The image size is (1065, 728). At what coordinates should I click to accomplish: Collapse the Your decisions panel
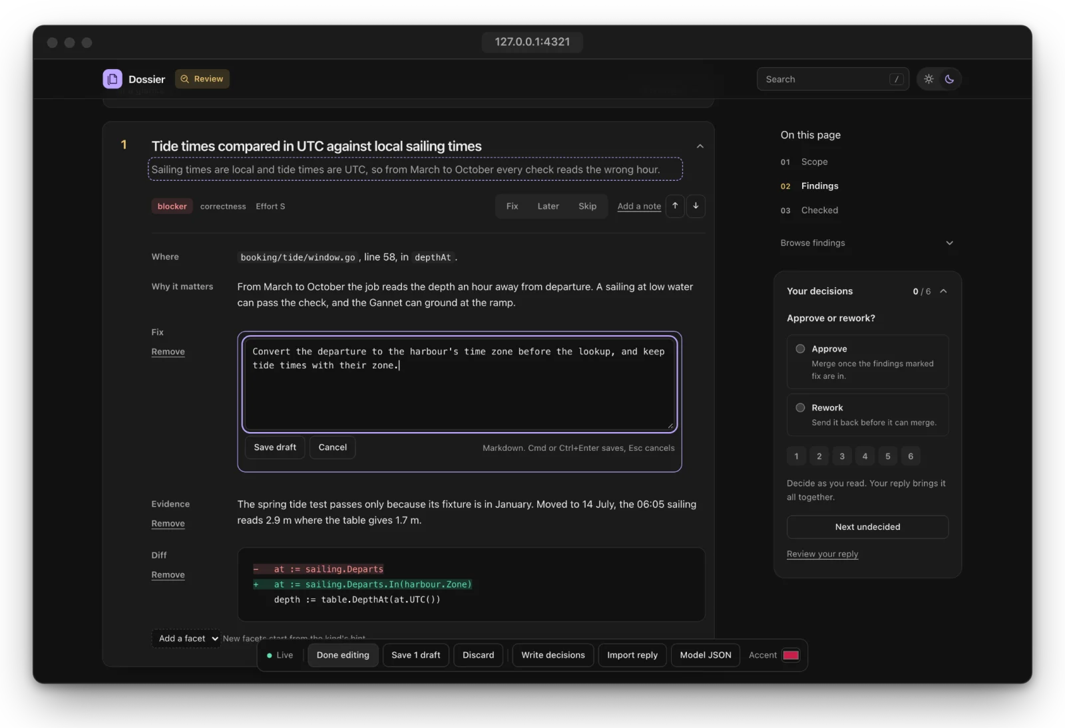pos(943,291)
